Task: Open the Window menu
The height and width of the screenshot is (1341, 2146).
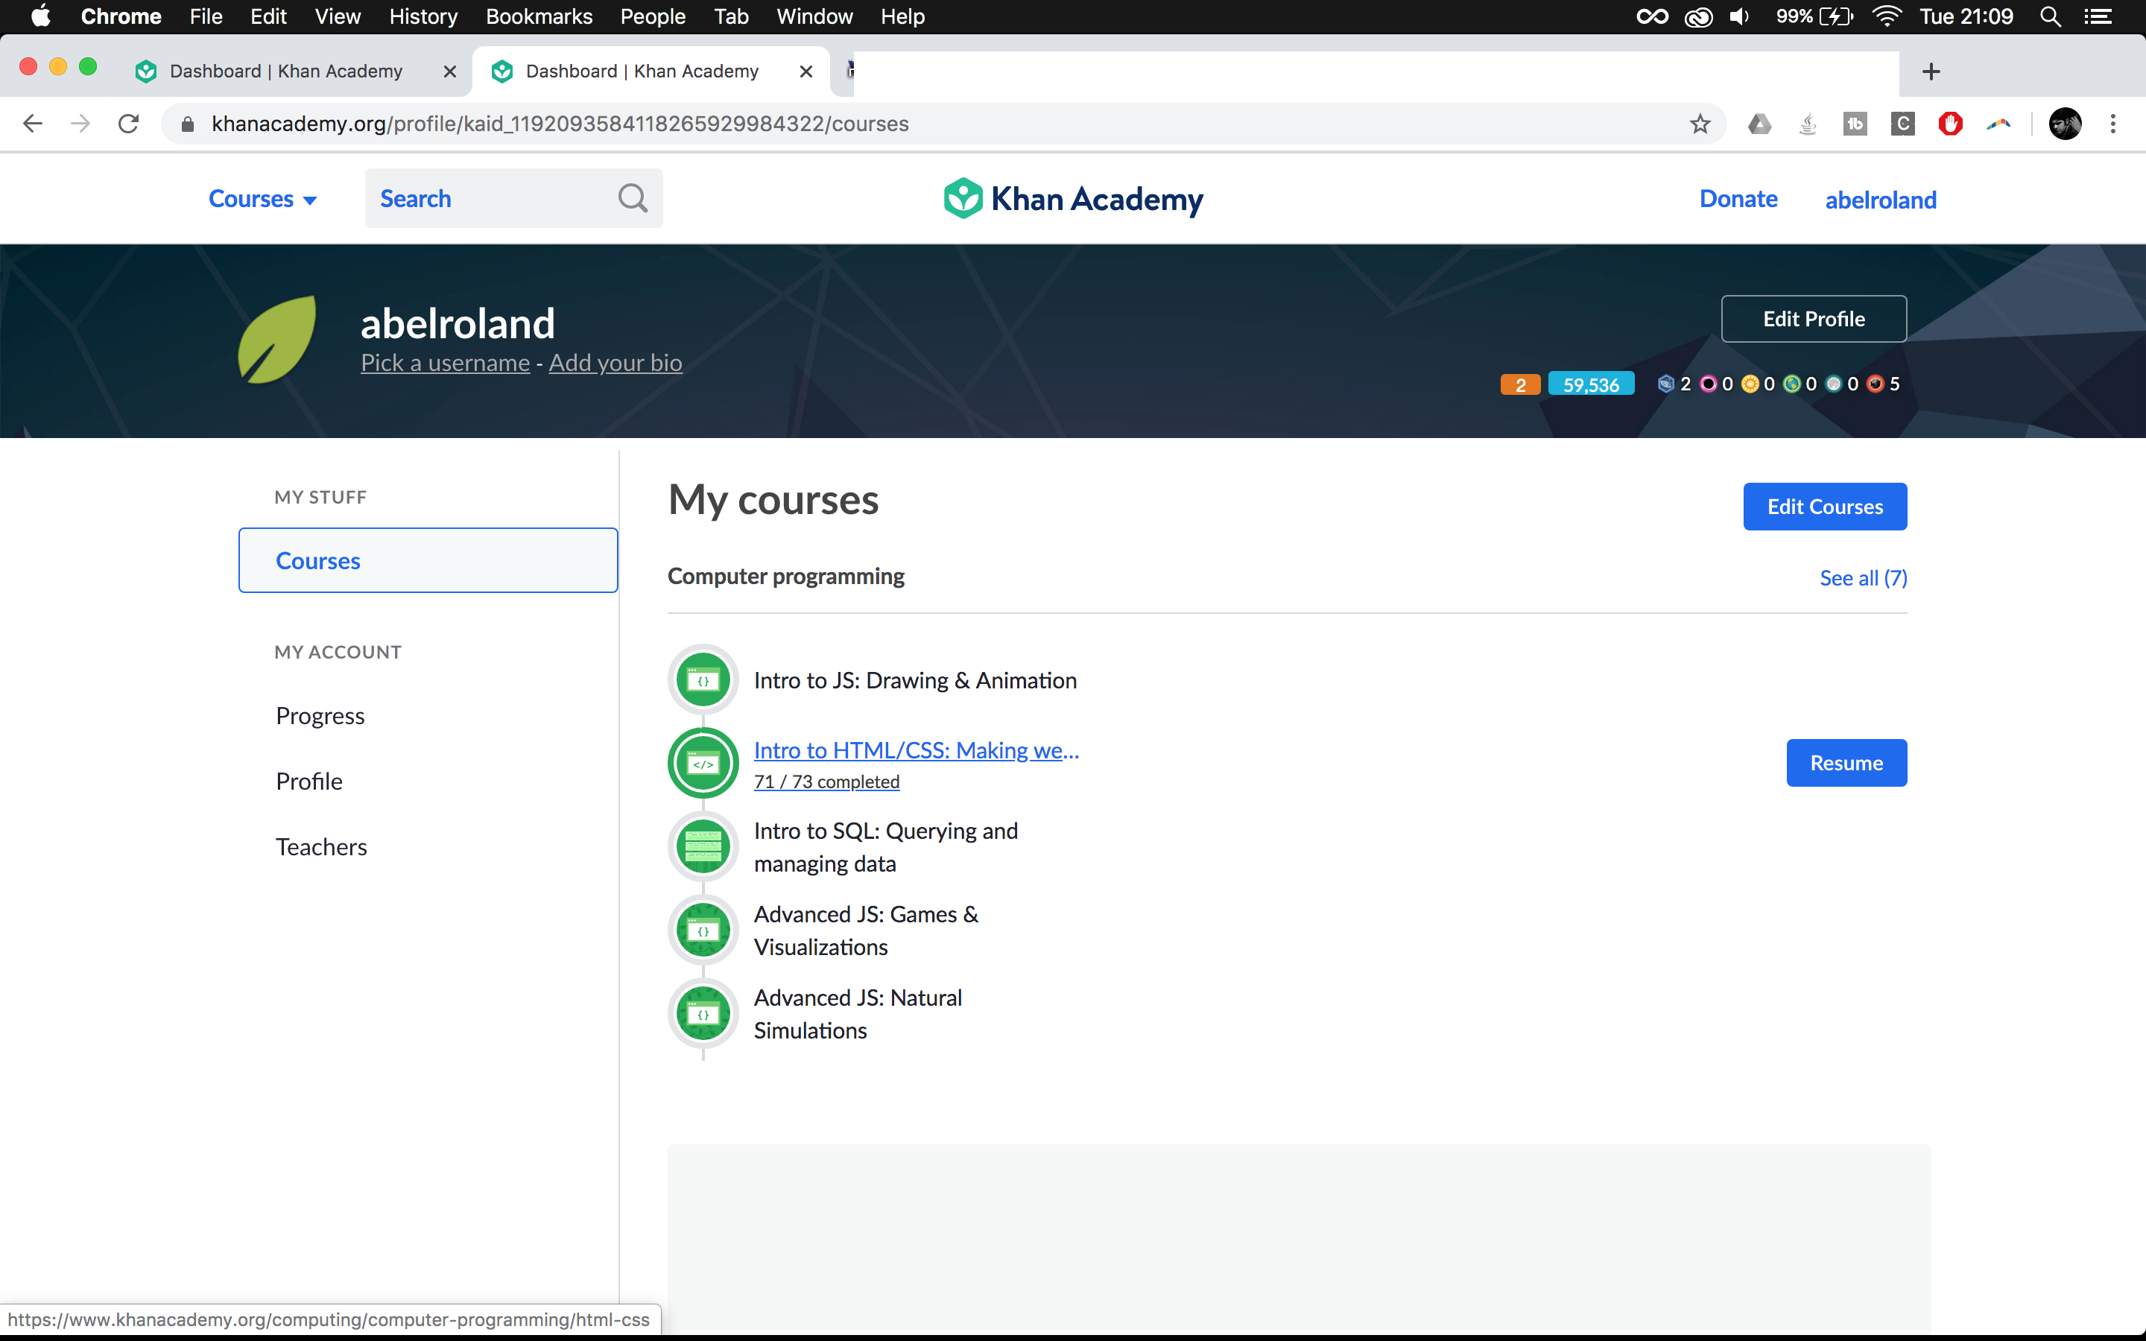Action: click(814, 17)
